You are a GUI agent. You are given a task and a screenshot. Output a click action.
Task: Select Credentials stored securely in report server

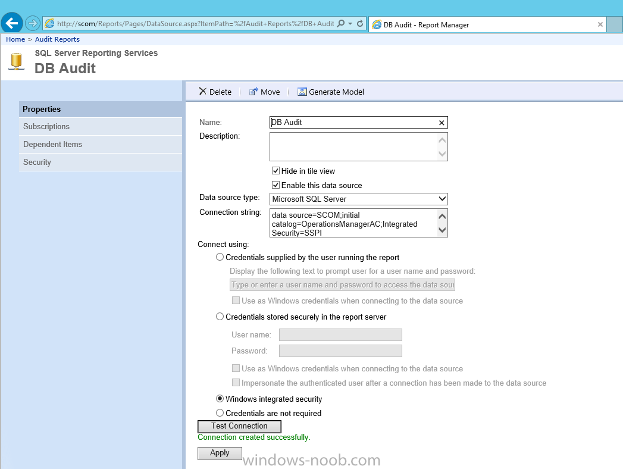click(x=220, y=317)
